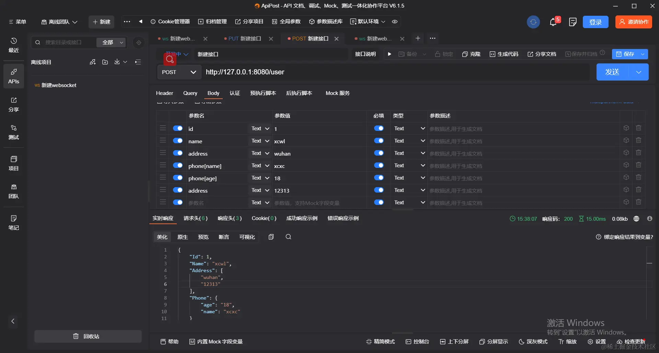Click the Login button
Image resolution: width=659 pixels, height=353 pixels.
point(596,22)
